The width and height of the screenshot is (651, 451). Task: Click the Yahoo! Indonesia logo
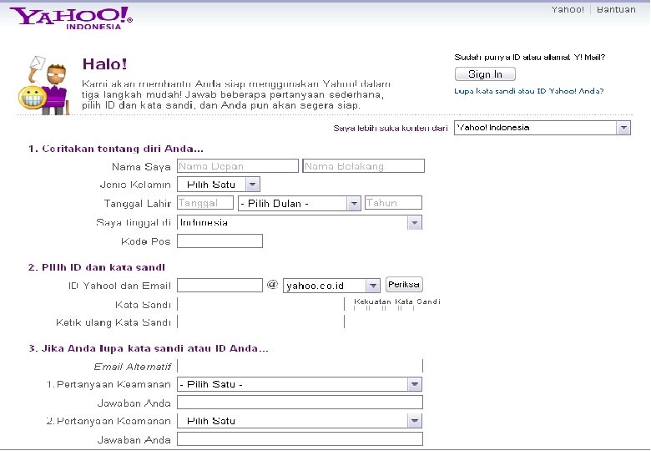coord(71,18)
